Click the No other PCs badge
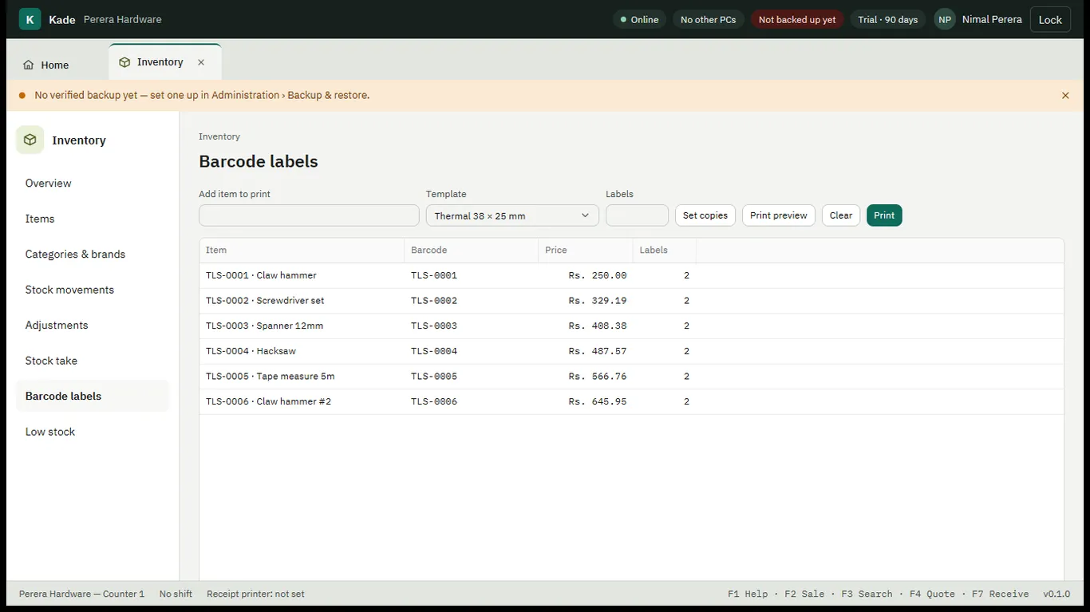Viewport: 1090px width, 612px height. point(709,20)
